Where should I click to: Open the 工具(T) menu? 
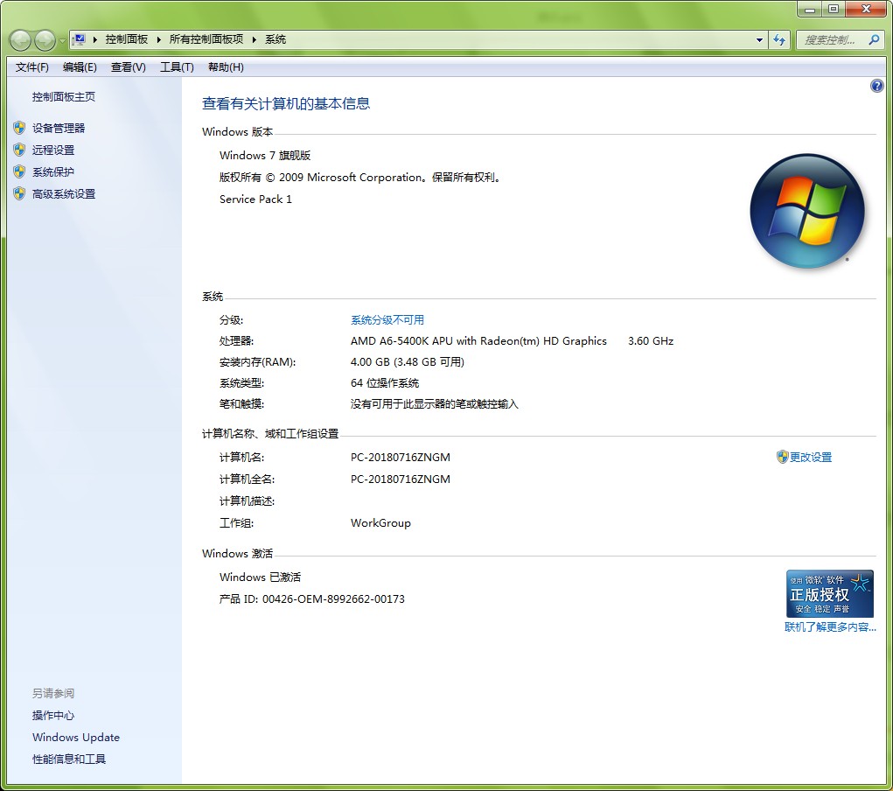click(177, 67)
